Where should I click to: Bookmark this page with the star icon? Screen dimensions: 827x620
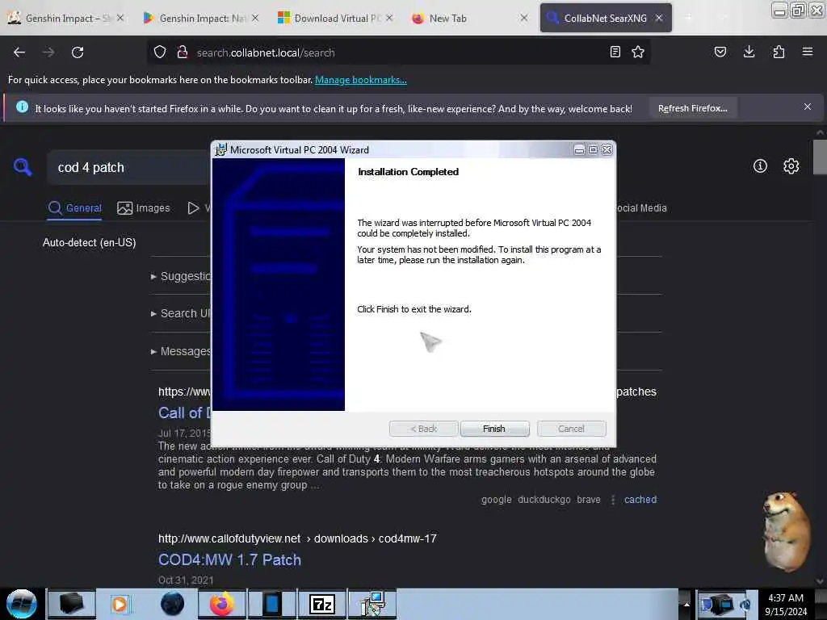point(638,52)
